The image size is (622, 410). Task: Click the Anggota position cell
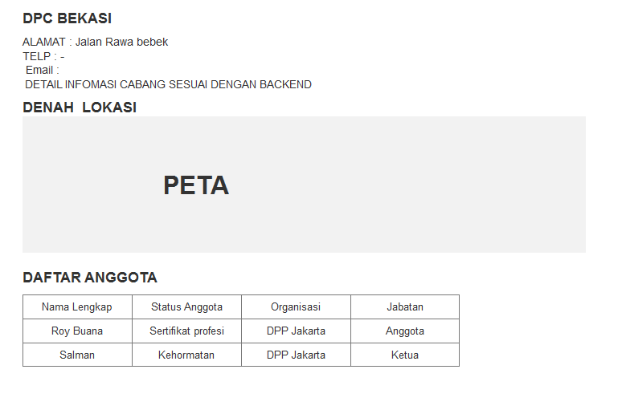pyautogui.click(x=405, y=331)
